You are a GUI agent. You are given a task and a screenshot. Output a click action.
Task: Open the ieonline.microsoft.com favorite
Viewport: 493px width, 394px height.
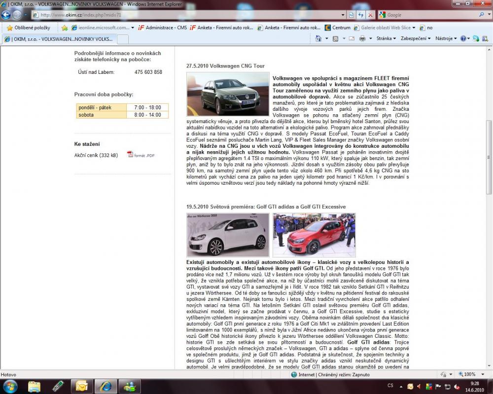(103, 28)
